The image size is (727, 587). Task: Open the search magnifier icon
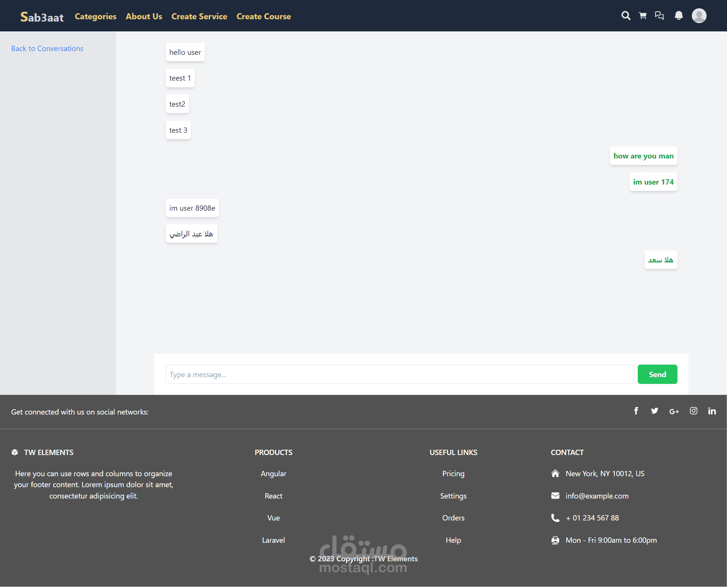[626, 16]
